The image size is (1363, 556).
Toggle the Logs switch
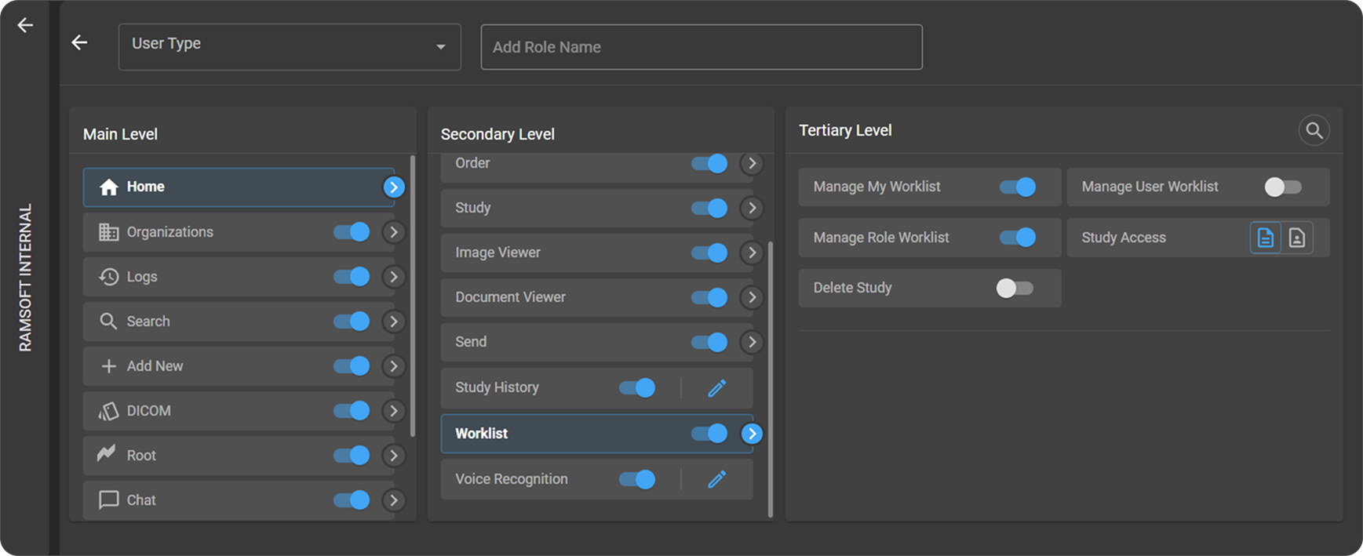352,277
